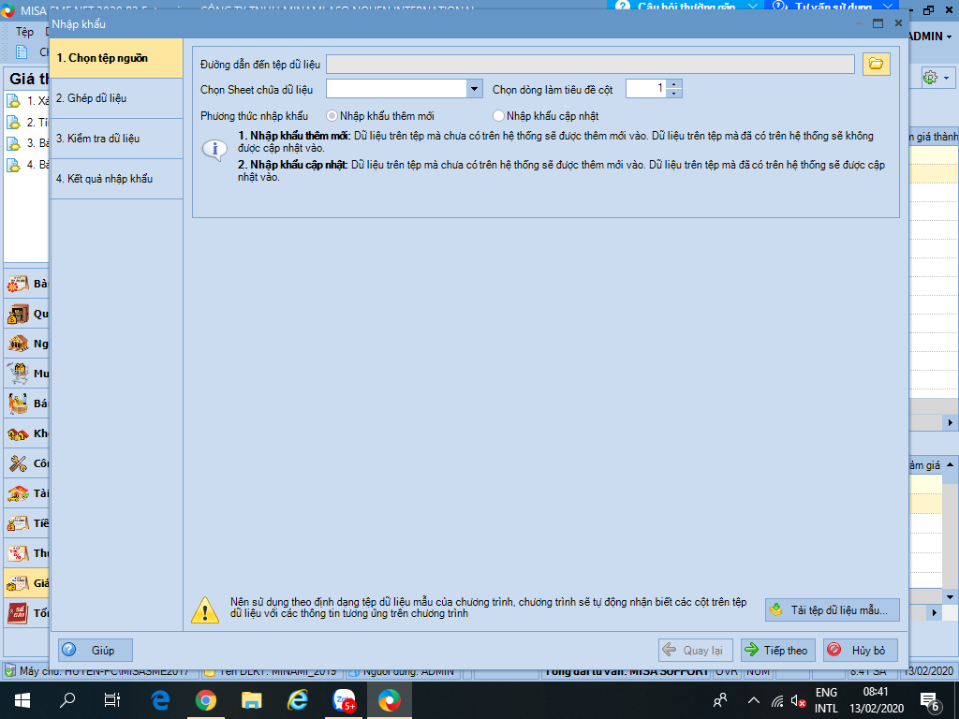Open Tư vấn sử dụng dropdown
959x719 pixels.
[833, 7]
